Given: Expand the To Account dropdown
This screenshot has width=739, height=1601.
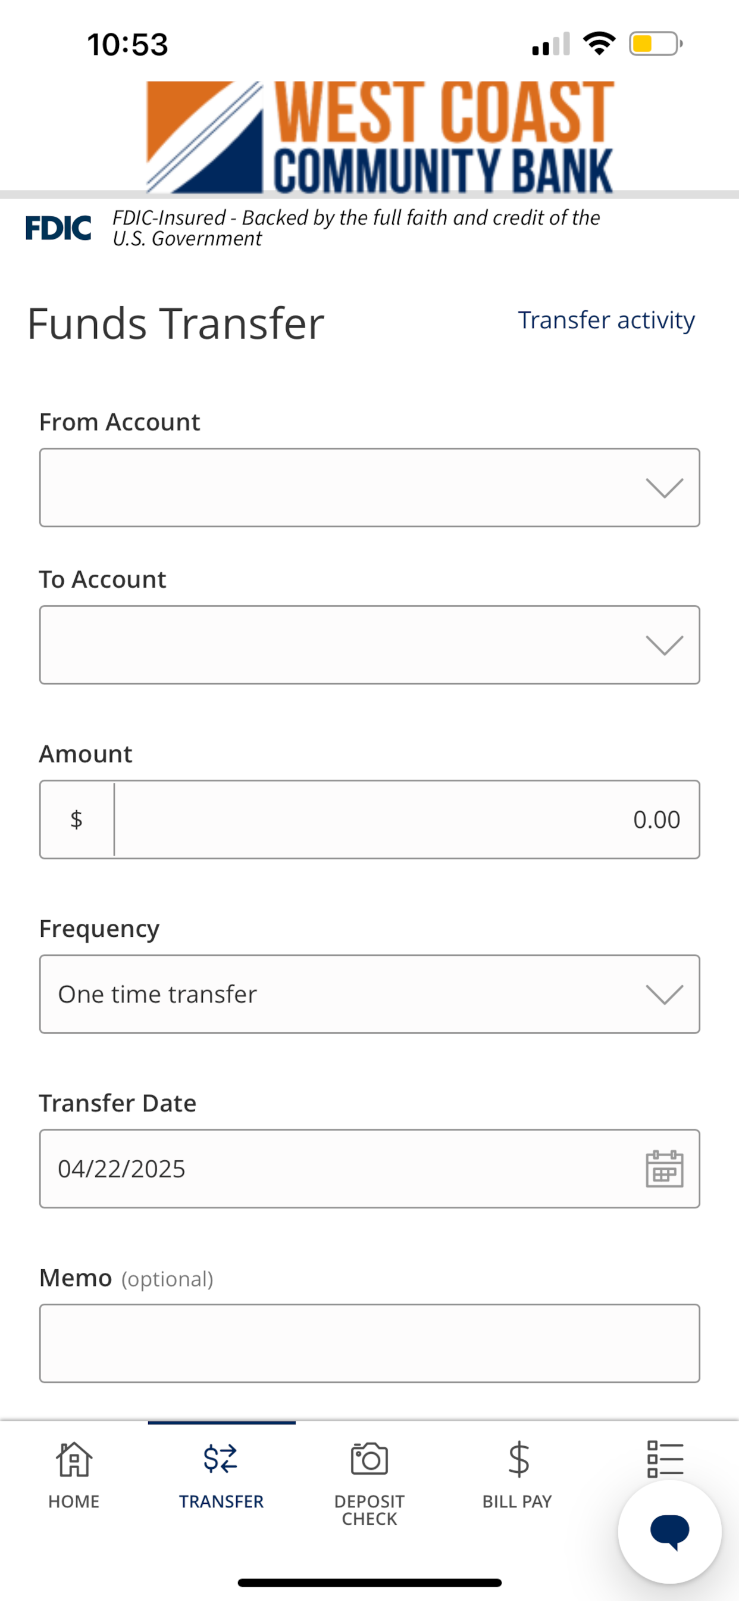Looking at the screenshot, I should click(x=369, y=645).
